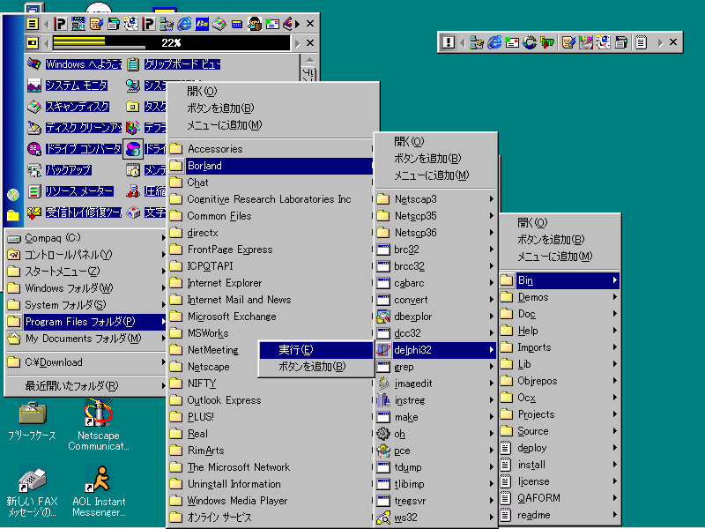Click the left scroll arrow on the floating toolbar

463,42
